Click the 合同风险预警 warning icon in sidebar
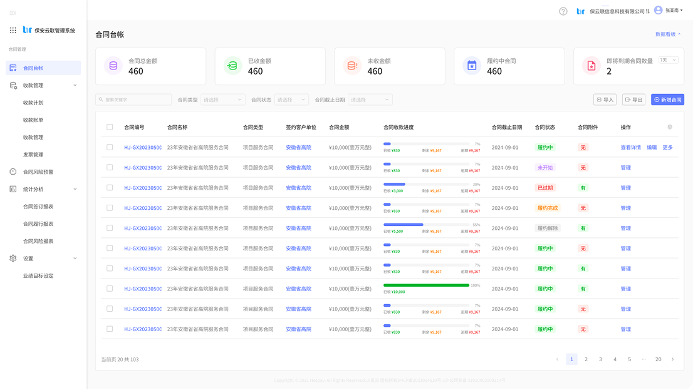This screenshot has width=693, height=390. click(13, 172)
